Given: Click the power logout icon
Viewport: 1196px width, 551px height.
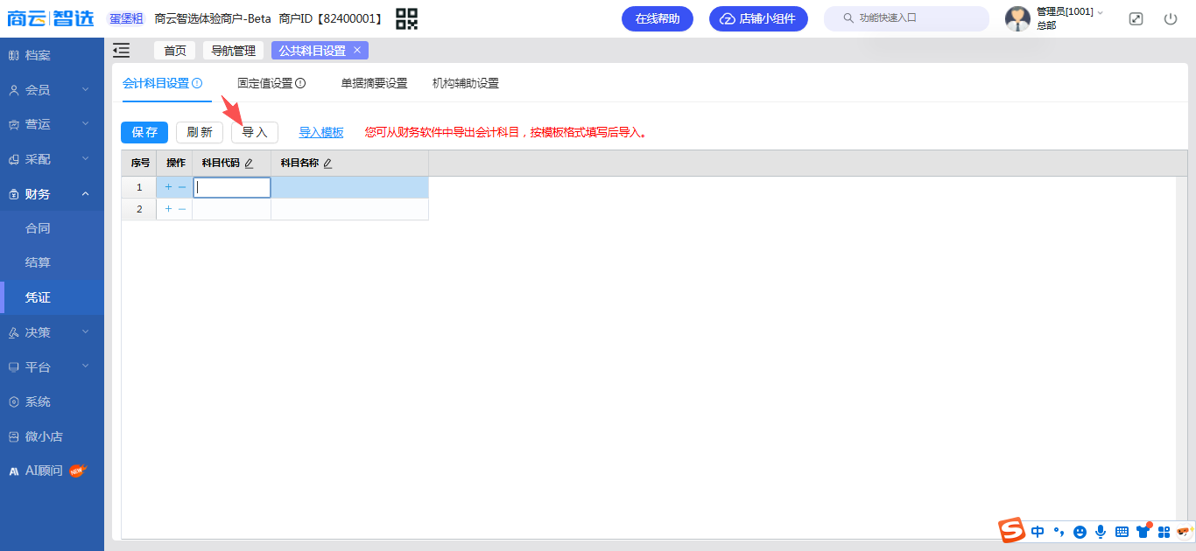Looking at the screenshot, I should coord(1171,18).
